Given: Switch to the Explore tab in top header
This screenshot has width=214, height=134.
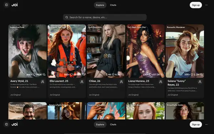Looking at the screenshot, I should (100, 5).
